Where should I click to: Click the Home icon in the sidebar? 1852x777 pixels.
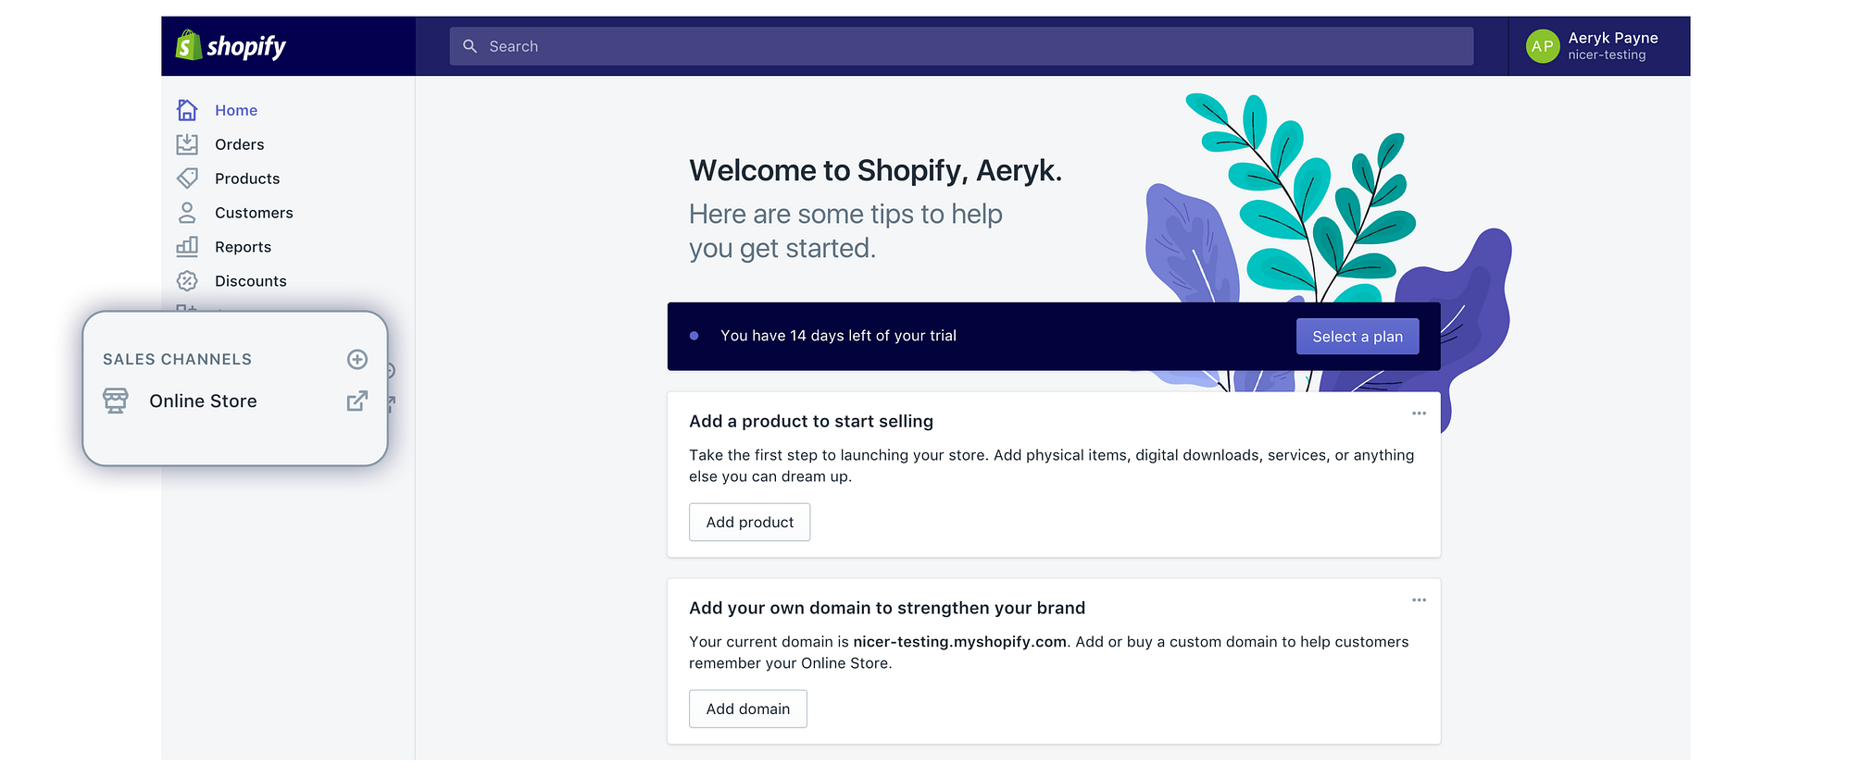coord(187,110)
